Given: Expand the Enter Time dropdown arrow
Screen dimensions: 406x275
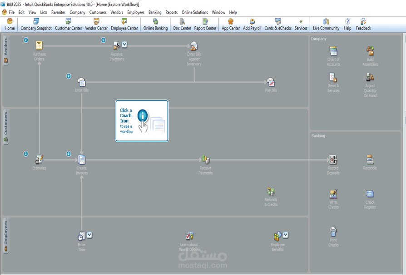Looking at the screenshot, I should coord(89,235).
